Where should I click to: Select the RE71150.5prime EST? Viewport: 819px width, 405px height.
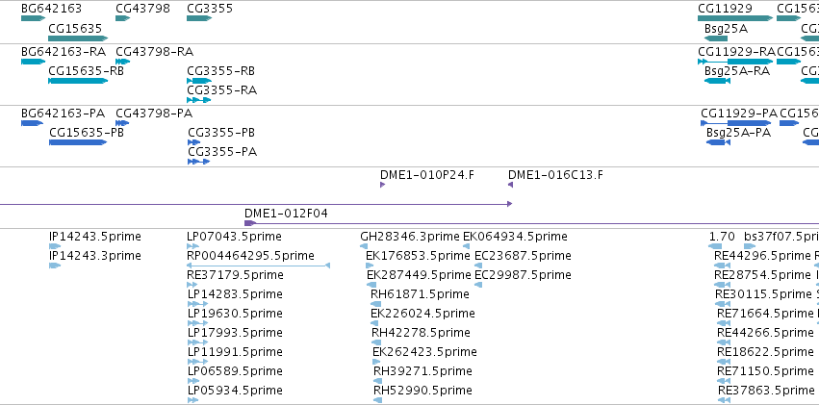(x=724, y=382)
